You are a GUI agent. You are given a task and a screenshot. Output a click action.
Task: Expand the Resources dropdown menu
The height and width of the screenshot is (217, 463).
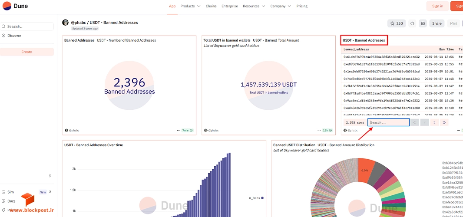(x=254, y=6)
